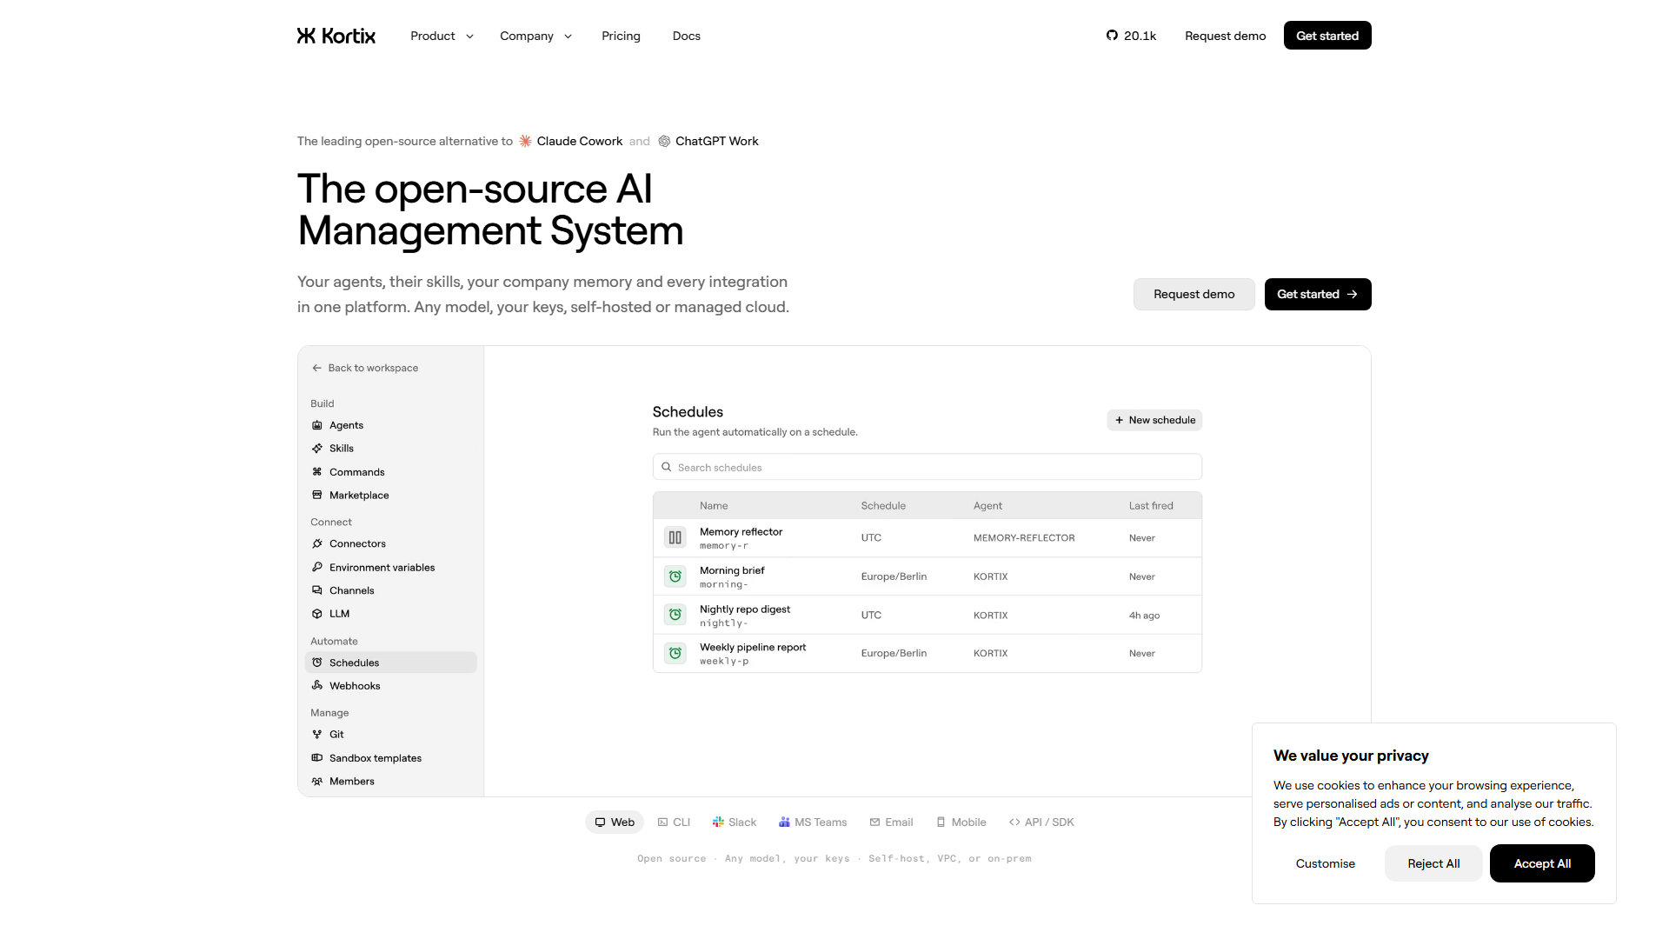Click the Skills sidebar icon
This screenshot has height=939, width=1669.
[x=317, y=449]
